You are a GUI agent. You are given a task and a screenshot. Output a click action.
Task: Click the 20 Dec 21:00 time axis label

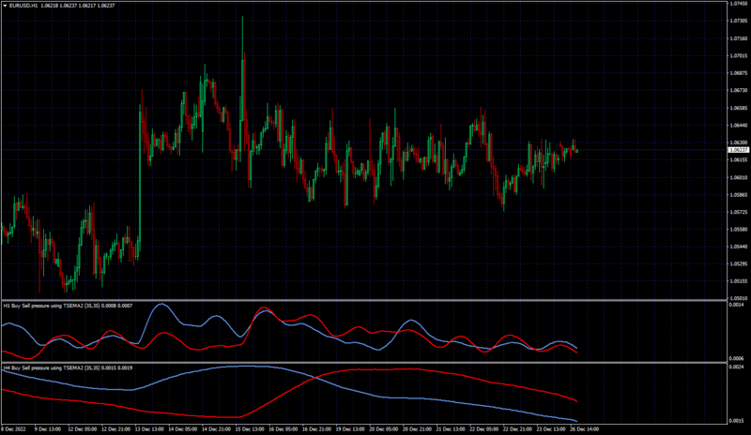[417, 429]
